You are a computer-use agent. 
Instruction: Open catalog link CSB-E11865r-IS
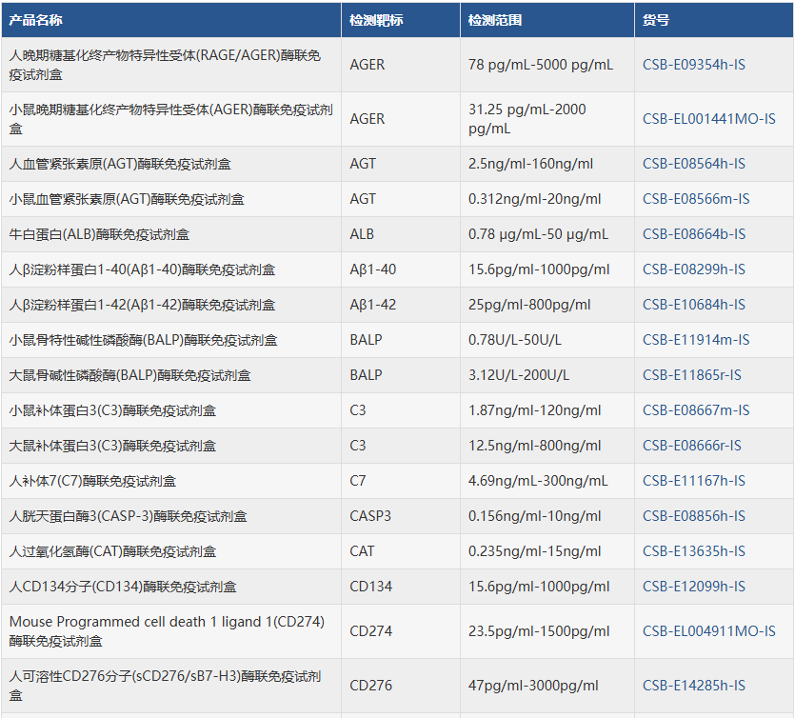(x=691, y=375)
